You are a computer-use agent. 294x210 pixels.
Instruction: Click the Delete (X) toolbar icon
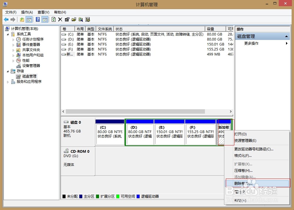point(60,19)
